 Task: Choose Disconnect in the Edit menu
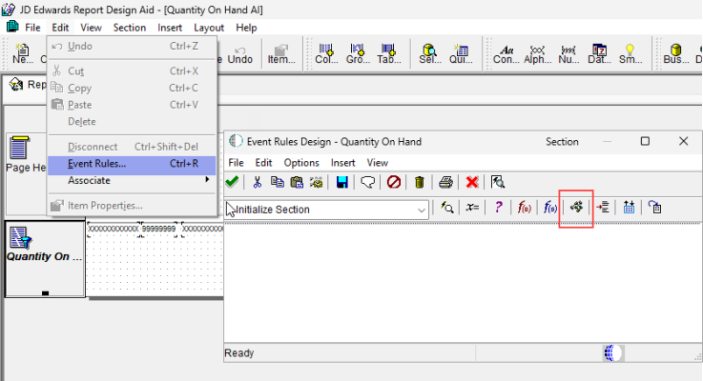pyautogui.click(x=132, y=147)
